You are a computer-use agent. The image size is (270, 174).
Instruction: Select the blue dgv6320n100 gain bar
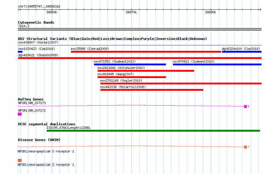(x=242, y=52)
